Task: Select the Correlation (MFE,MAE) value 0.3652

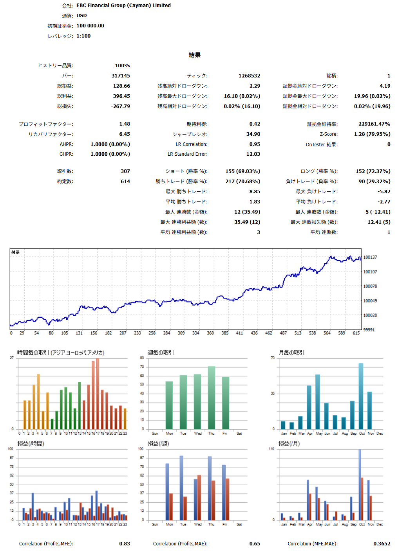Action: tap(382, 544)
